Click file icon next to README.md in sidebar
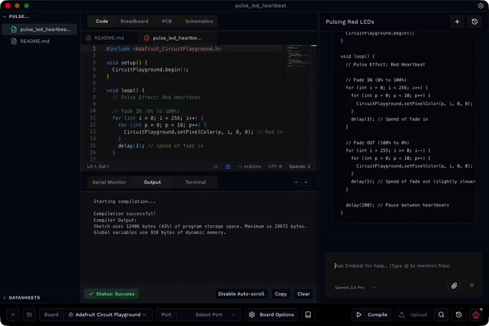489x326 pixels. 14,41
